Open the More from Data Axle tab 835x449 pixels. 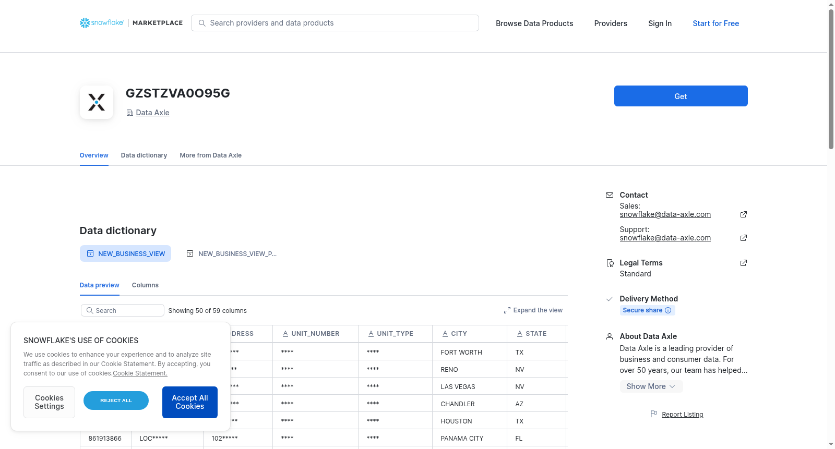(211, 155)
